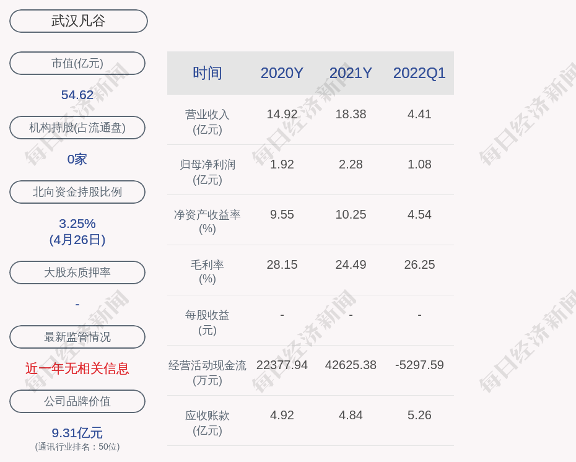Click revenue value 18.38
Viewport: 576px width, 462px height.
click(351, 114)
